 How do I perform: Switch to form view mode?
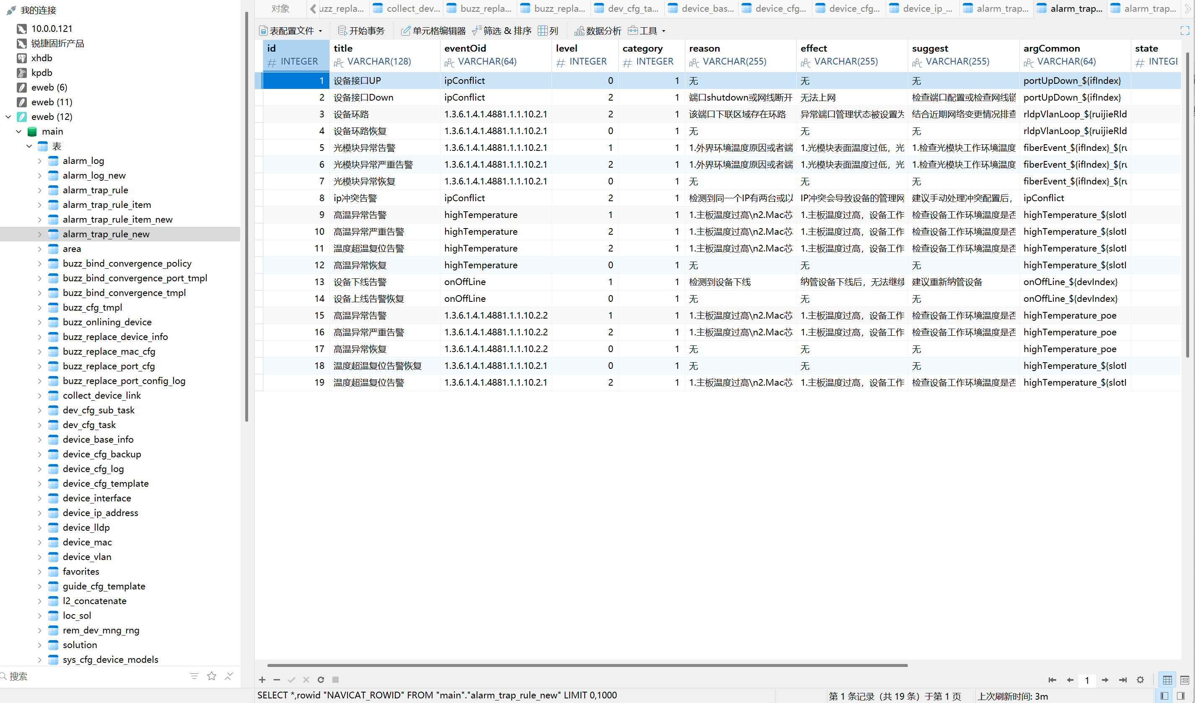pos(1185,680)
